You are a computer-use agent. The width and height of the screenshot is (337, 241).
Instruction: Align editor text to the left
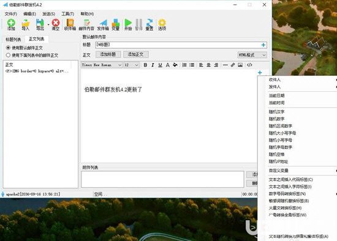point(201,65)
